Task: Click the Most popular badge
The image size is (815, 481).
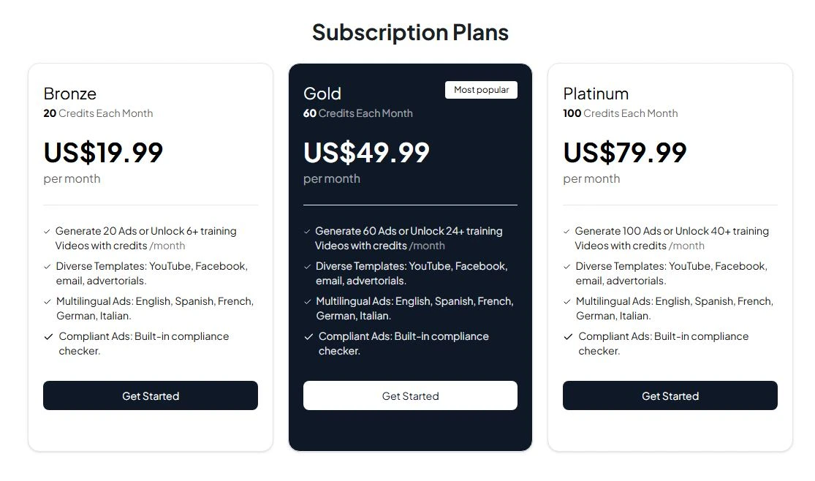Action: (x=481, y=90)
